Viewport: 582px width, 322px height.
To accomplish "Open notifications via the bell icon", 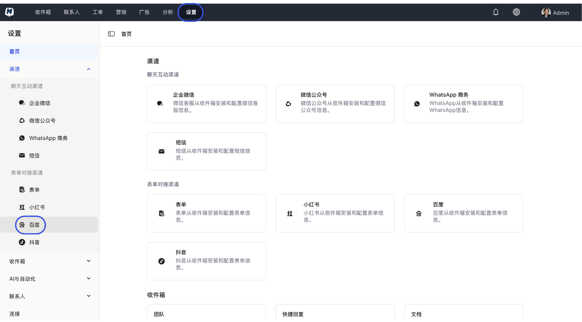I will pos(496,12).
